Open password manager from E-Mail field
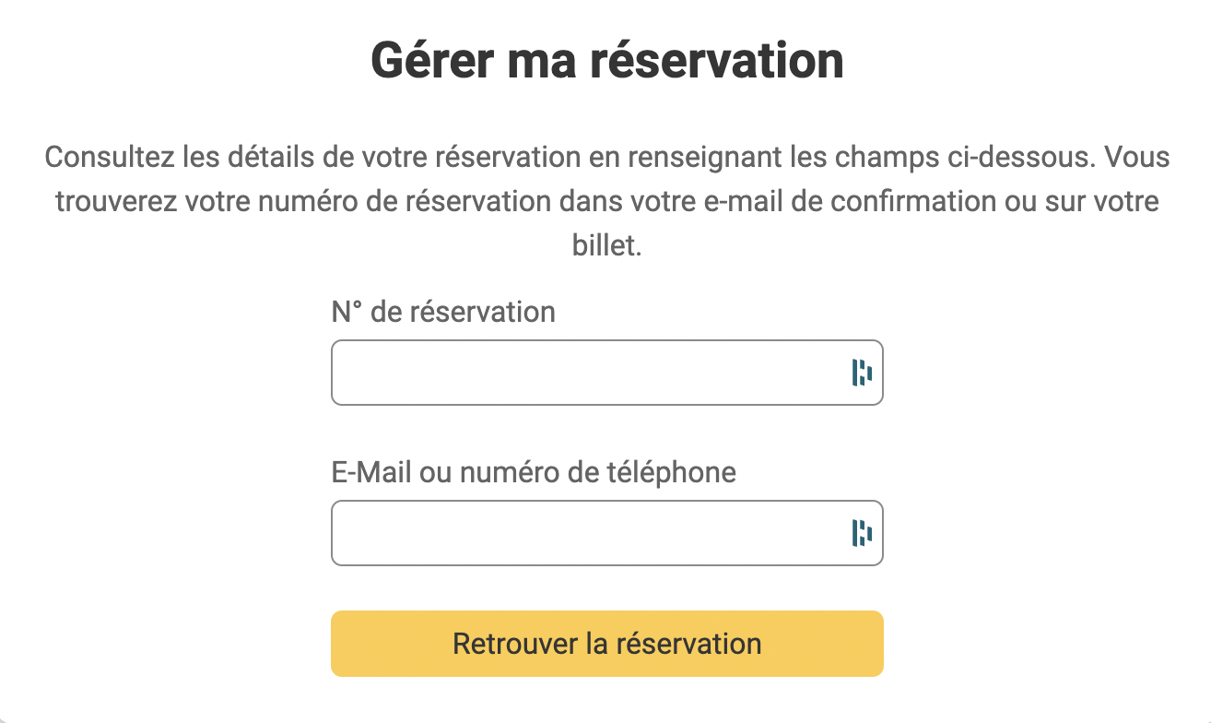Viewport: 1211px width, 723px height. click(862, 533)
